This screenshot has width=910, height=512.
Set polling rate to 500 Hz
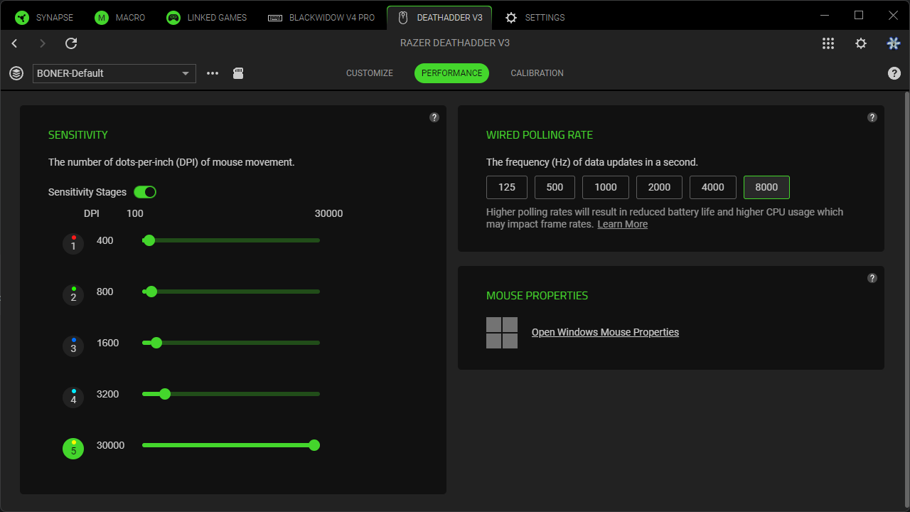coord(555,187)
